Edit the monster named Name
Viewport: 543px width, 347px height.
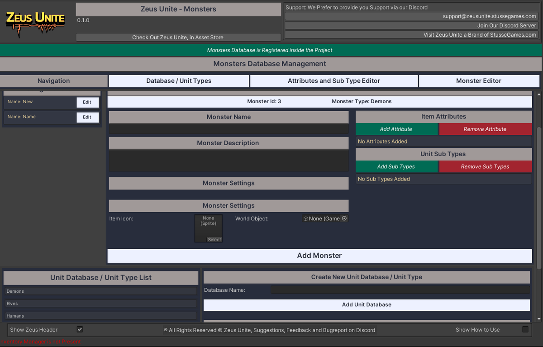(87, 117)
